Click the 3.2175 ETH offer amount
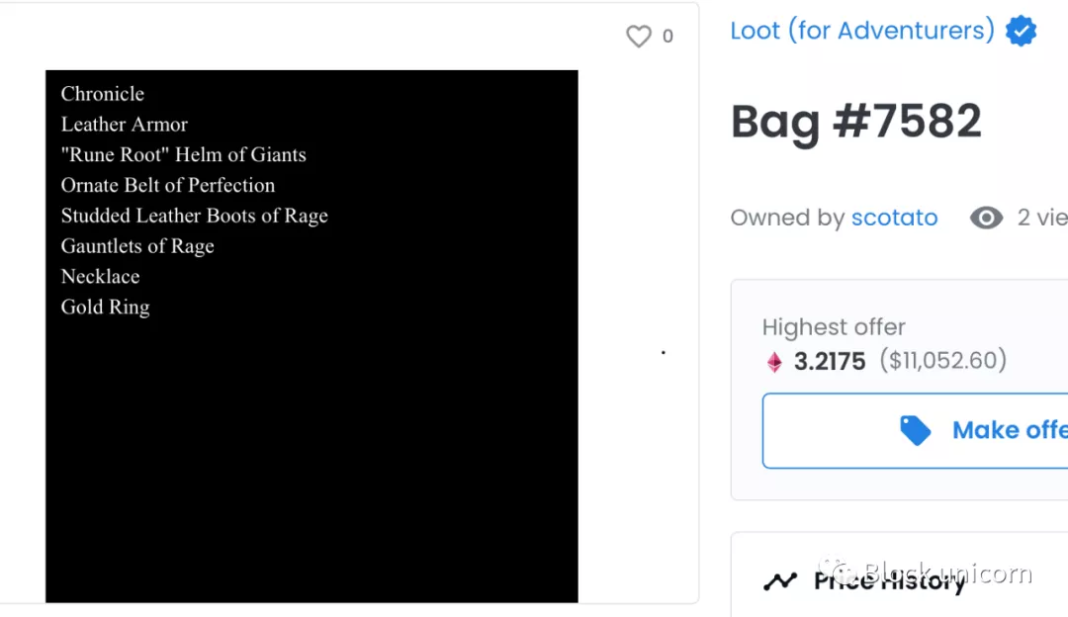1068x617 pixels. click(x=830, y=361)
